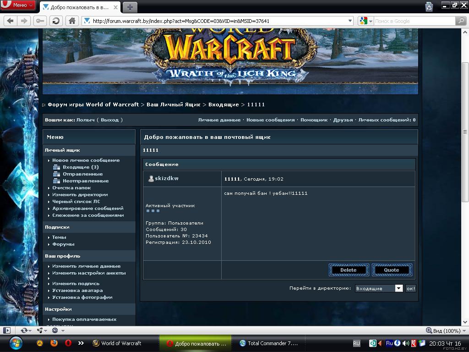Image resolution: width=469 pixels, height=352 pixels.
Task: Open the Google search engine selector
Action: 366,21
